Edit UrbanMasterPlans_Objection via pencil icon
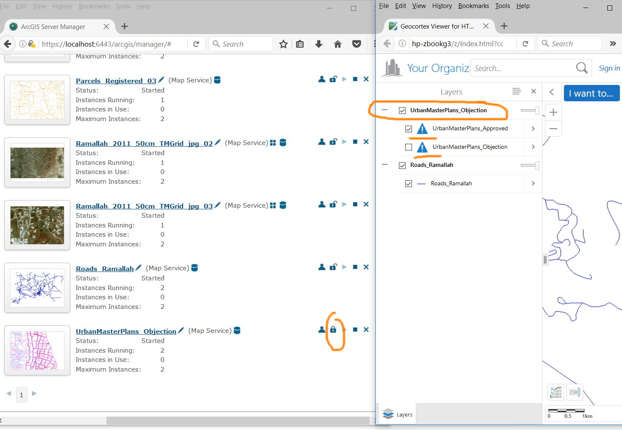The width and height of the screenshot is (622, 430). coord(181,330)
